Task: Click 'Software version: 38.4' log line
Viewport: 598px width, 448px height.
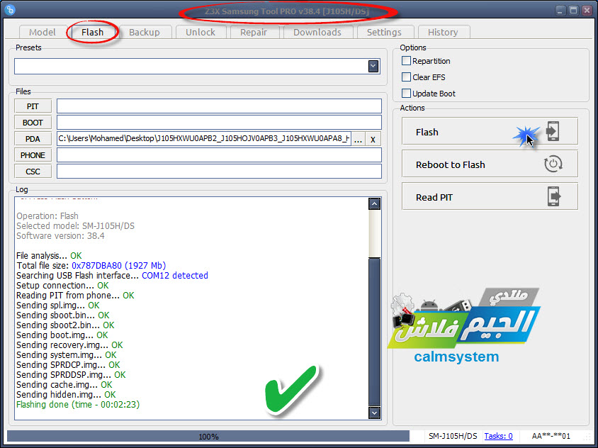Action: pos(60,236)
